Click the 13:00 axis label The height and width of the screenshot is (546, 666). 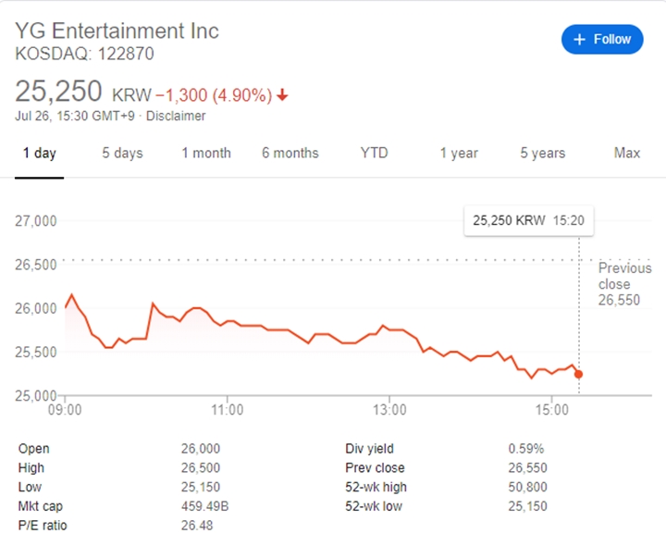point(390,410)
